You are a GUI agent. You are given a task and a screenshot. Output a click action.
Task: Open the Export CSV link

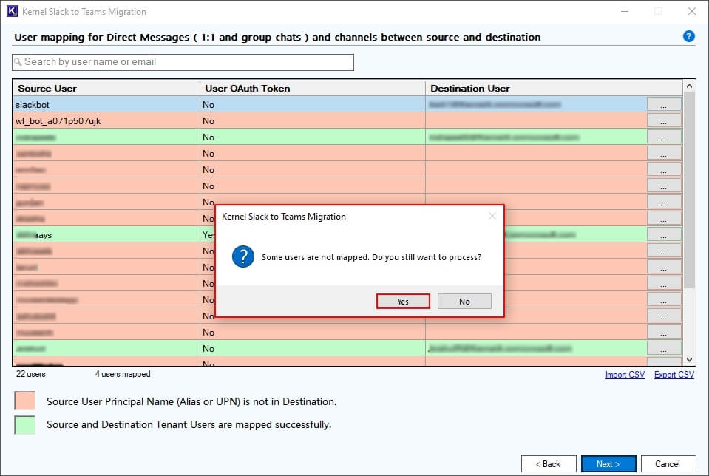point(674,375)
